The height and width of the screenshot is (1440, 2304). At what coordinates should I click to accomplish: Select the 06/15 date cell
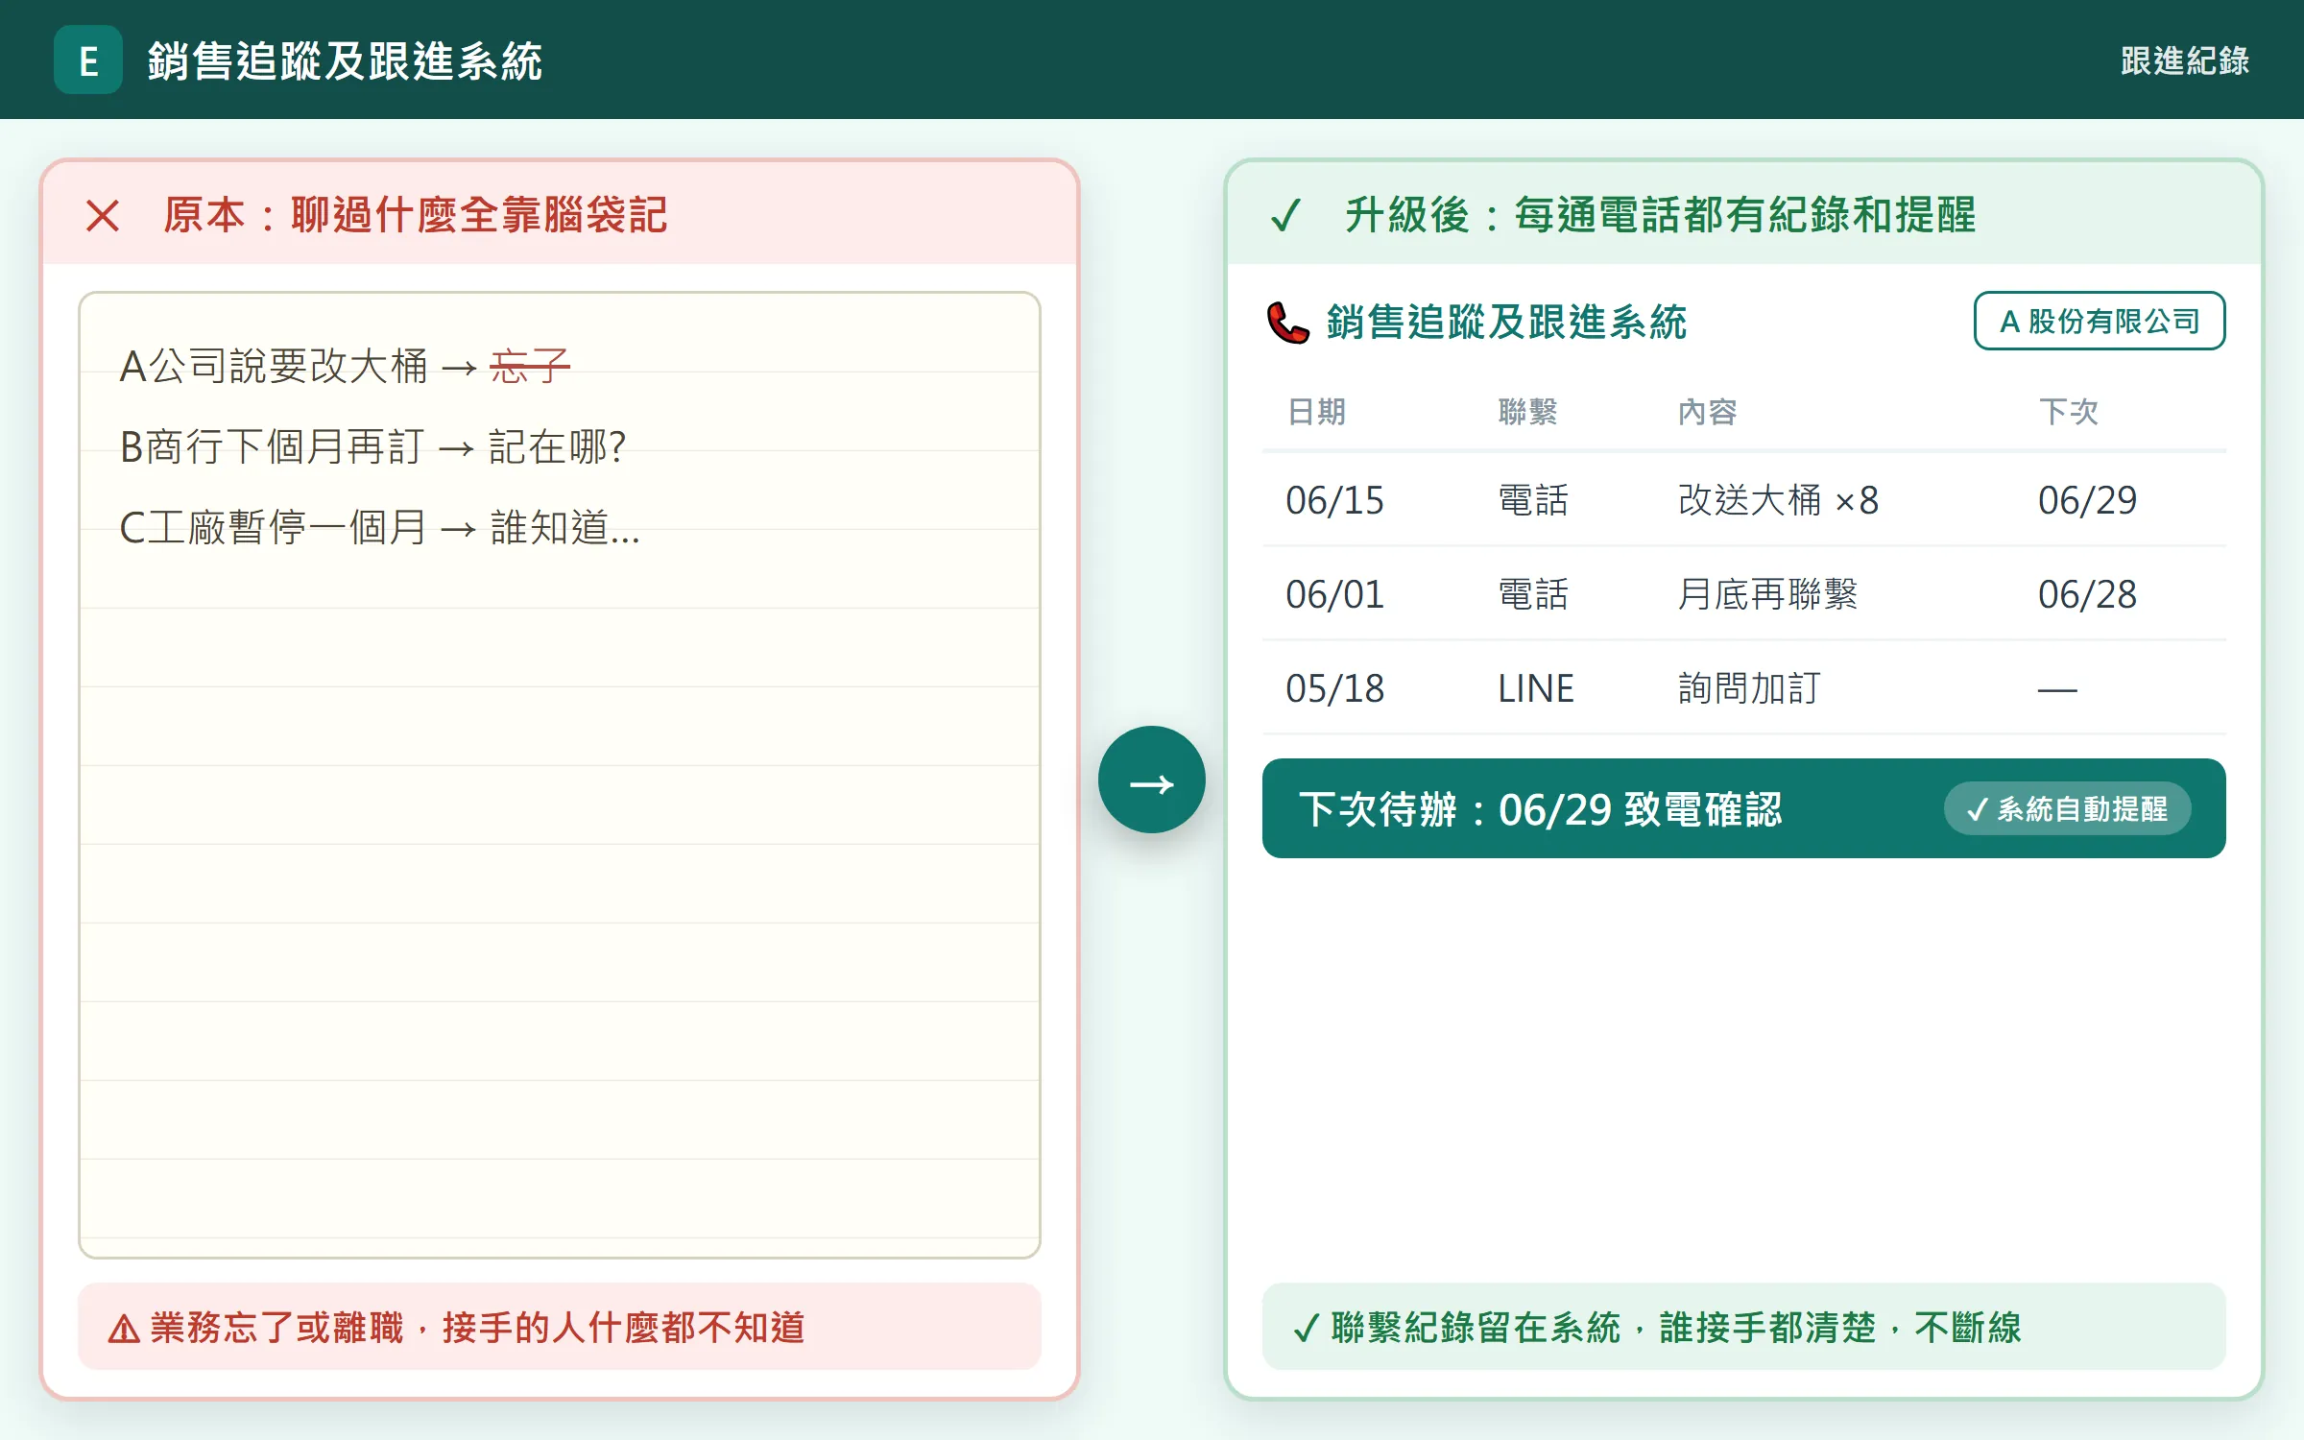1334,500
